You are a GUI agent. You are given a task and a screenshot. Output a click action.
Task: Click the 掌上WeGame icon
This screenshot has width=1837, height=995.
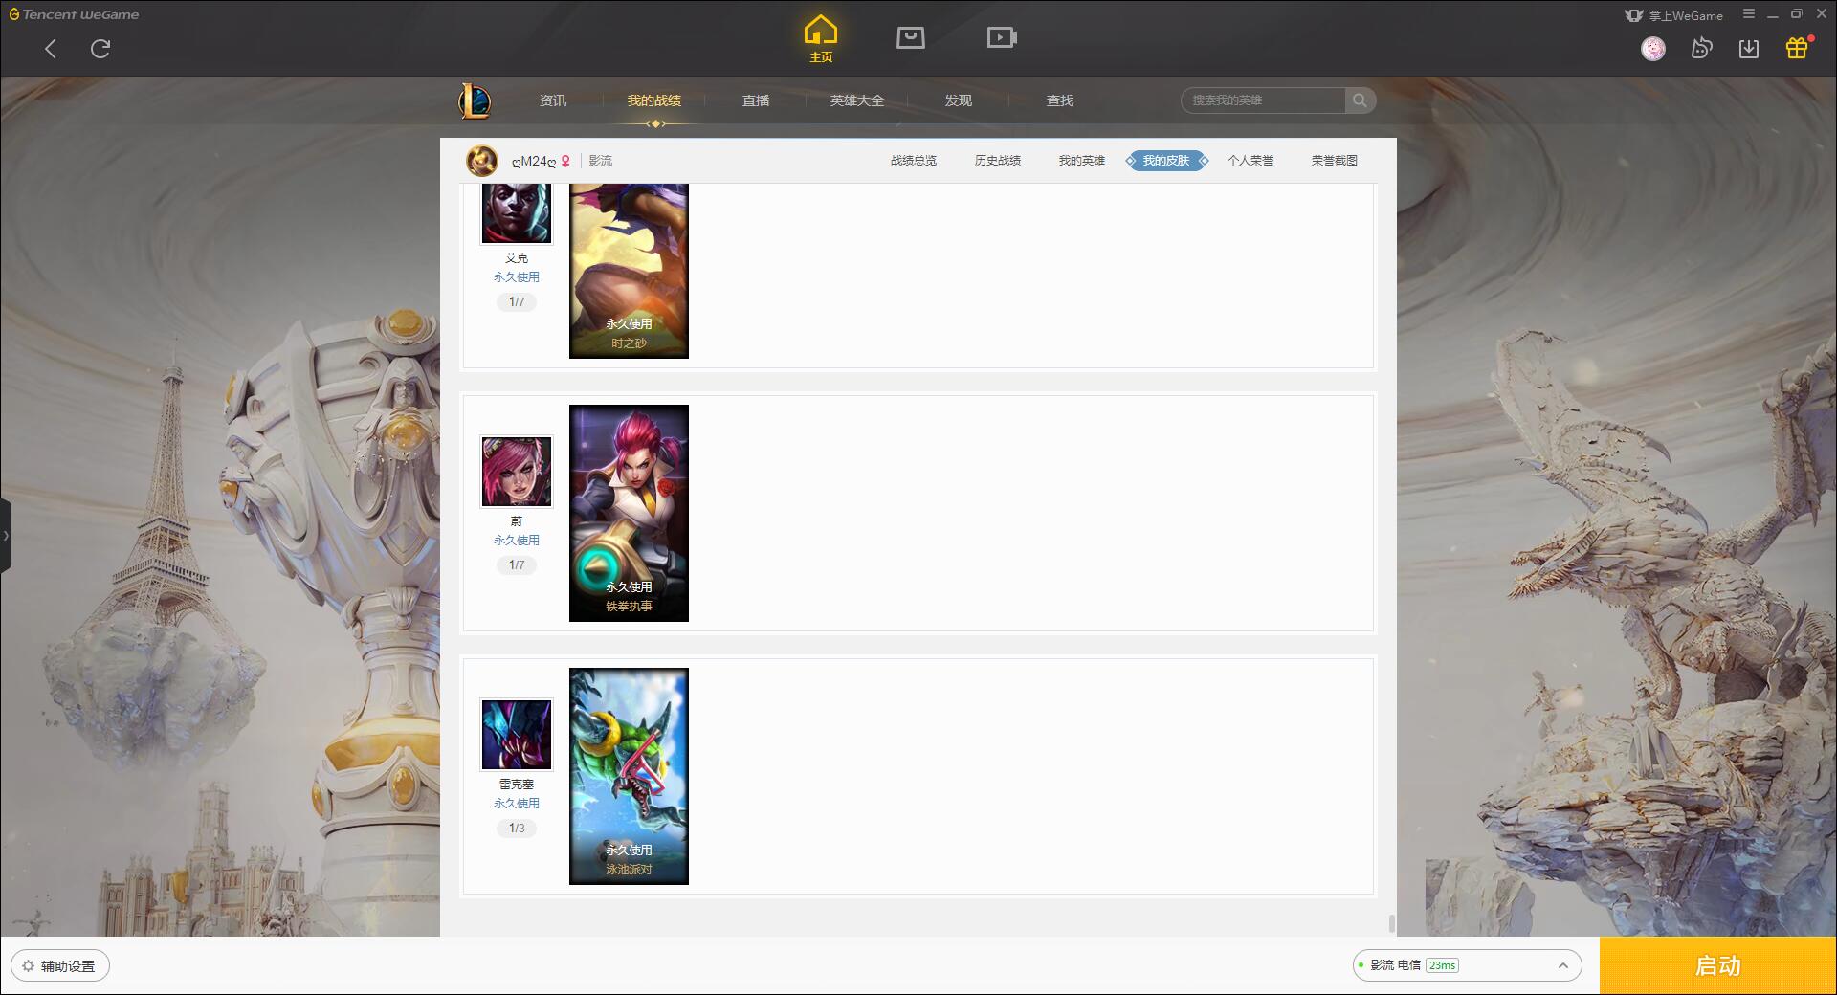pyautogui.click(x=1634, y=15)
